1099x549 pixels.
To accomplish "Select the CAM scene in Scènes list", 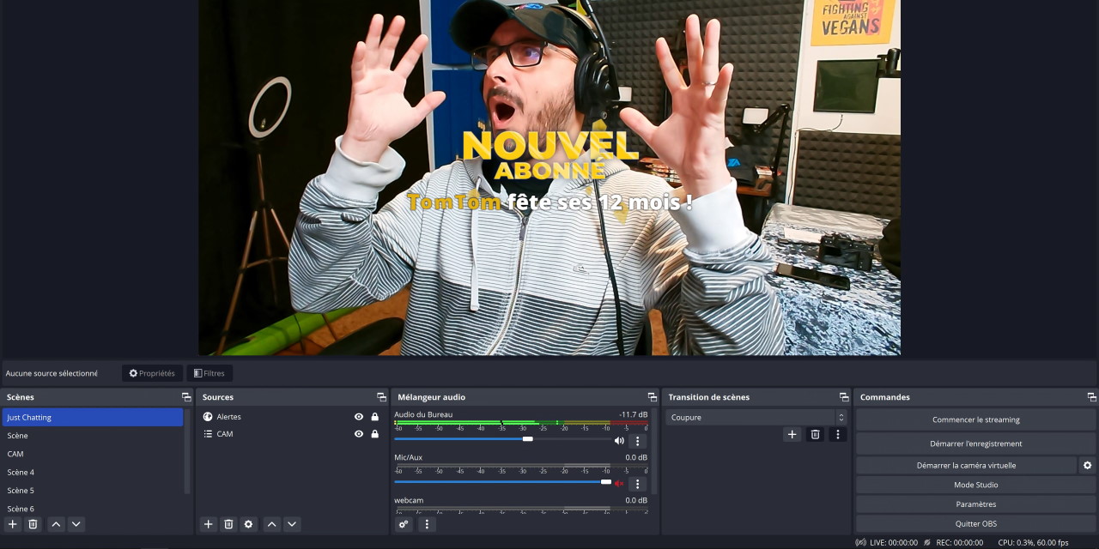I will click(x=15, y=454).
